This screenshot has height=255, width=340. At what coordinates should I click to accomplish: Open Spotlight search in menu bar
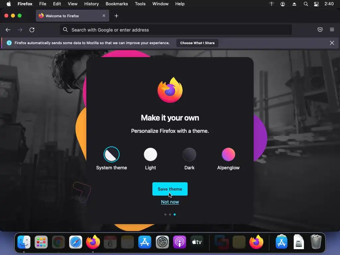tap(306, 4)
